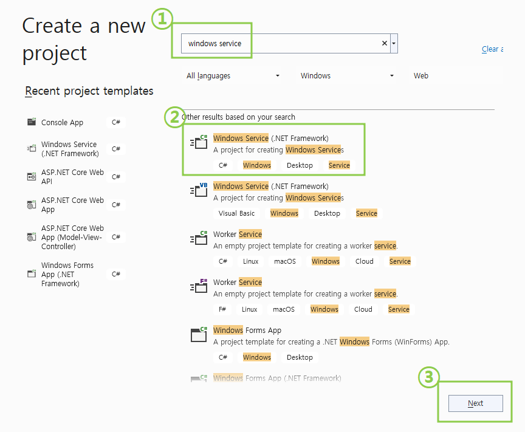This screenshot has height=432, width=525.
Task: Click the recent Windows Service (.NET Framework) icon
Action: click(x=32, y=148)
